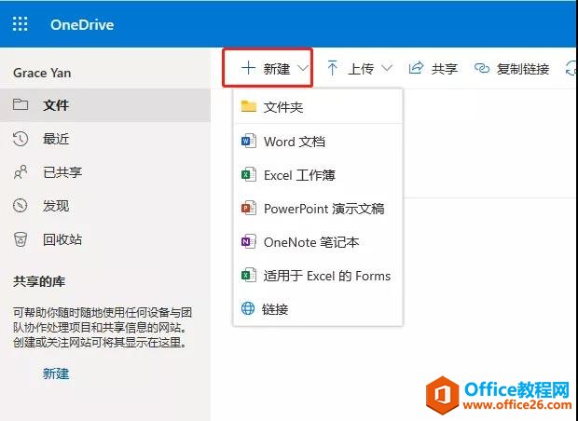This screenshot has height=421, width=578.
Task: Click the 回收站 recycle bin icon
Action: pyautogui.click(x=21, y=239)
